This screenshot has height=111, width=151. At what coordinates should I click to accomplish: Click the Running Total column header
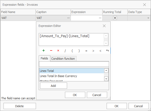(115, 12)
